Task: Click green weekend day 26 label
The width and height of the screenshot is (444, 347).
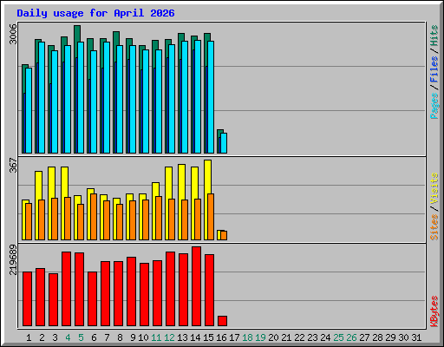Action: click(351, 337)
